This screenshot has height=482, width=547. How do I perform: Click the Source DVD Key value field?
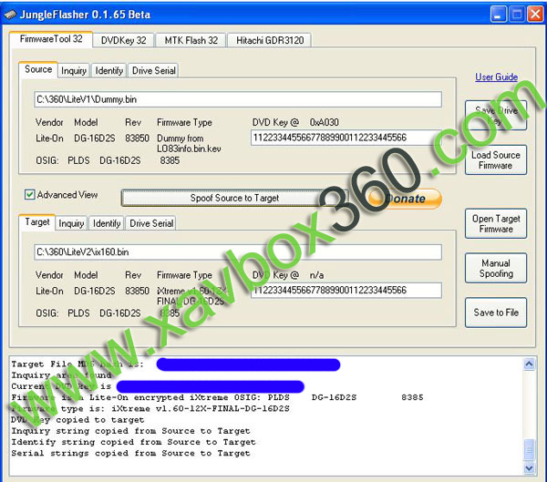point(346,138)
